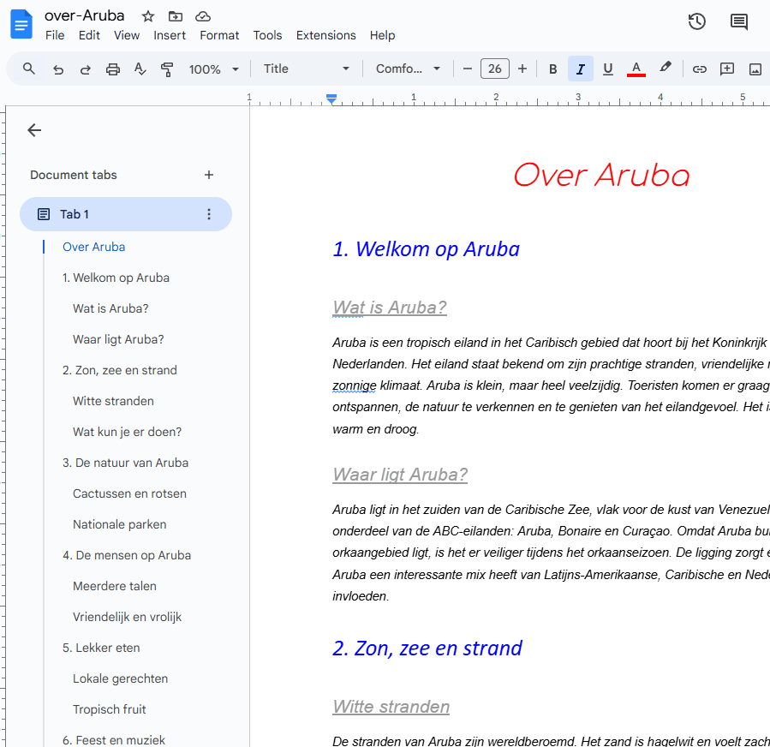Open the zoom 100% dropdown
Screen dimensions: 770x747
214,69
